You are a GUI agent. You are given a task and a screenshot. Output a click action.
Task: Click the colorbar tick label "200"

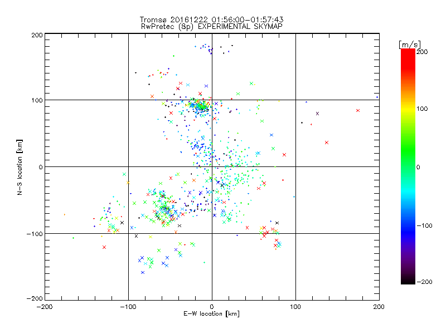(x=422, y=52)
